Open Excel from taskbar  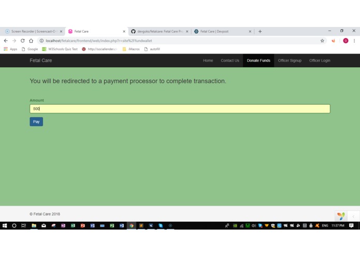73,226
